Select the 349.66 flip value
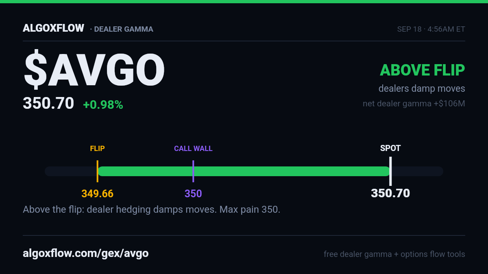The image size is (488, 274). coord(97,194)
